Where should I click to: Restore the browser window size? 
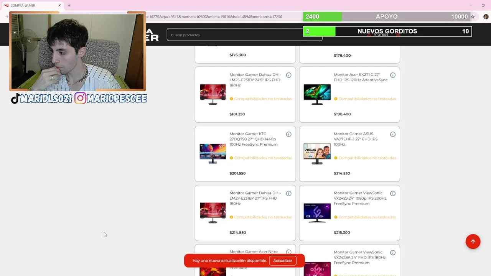(x=483, y=5)
